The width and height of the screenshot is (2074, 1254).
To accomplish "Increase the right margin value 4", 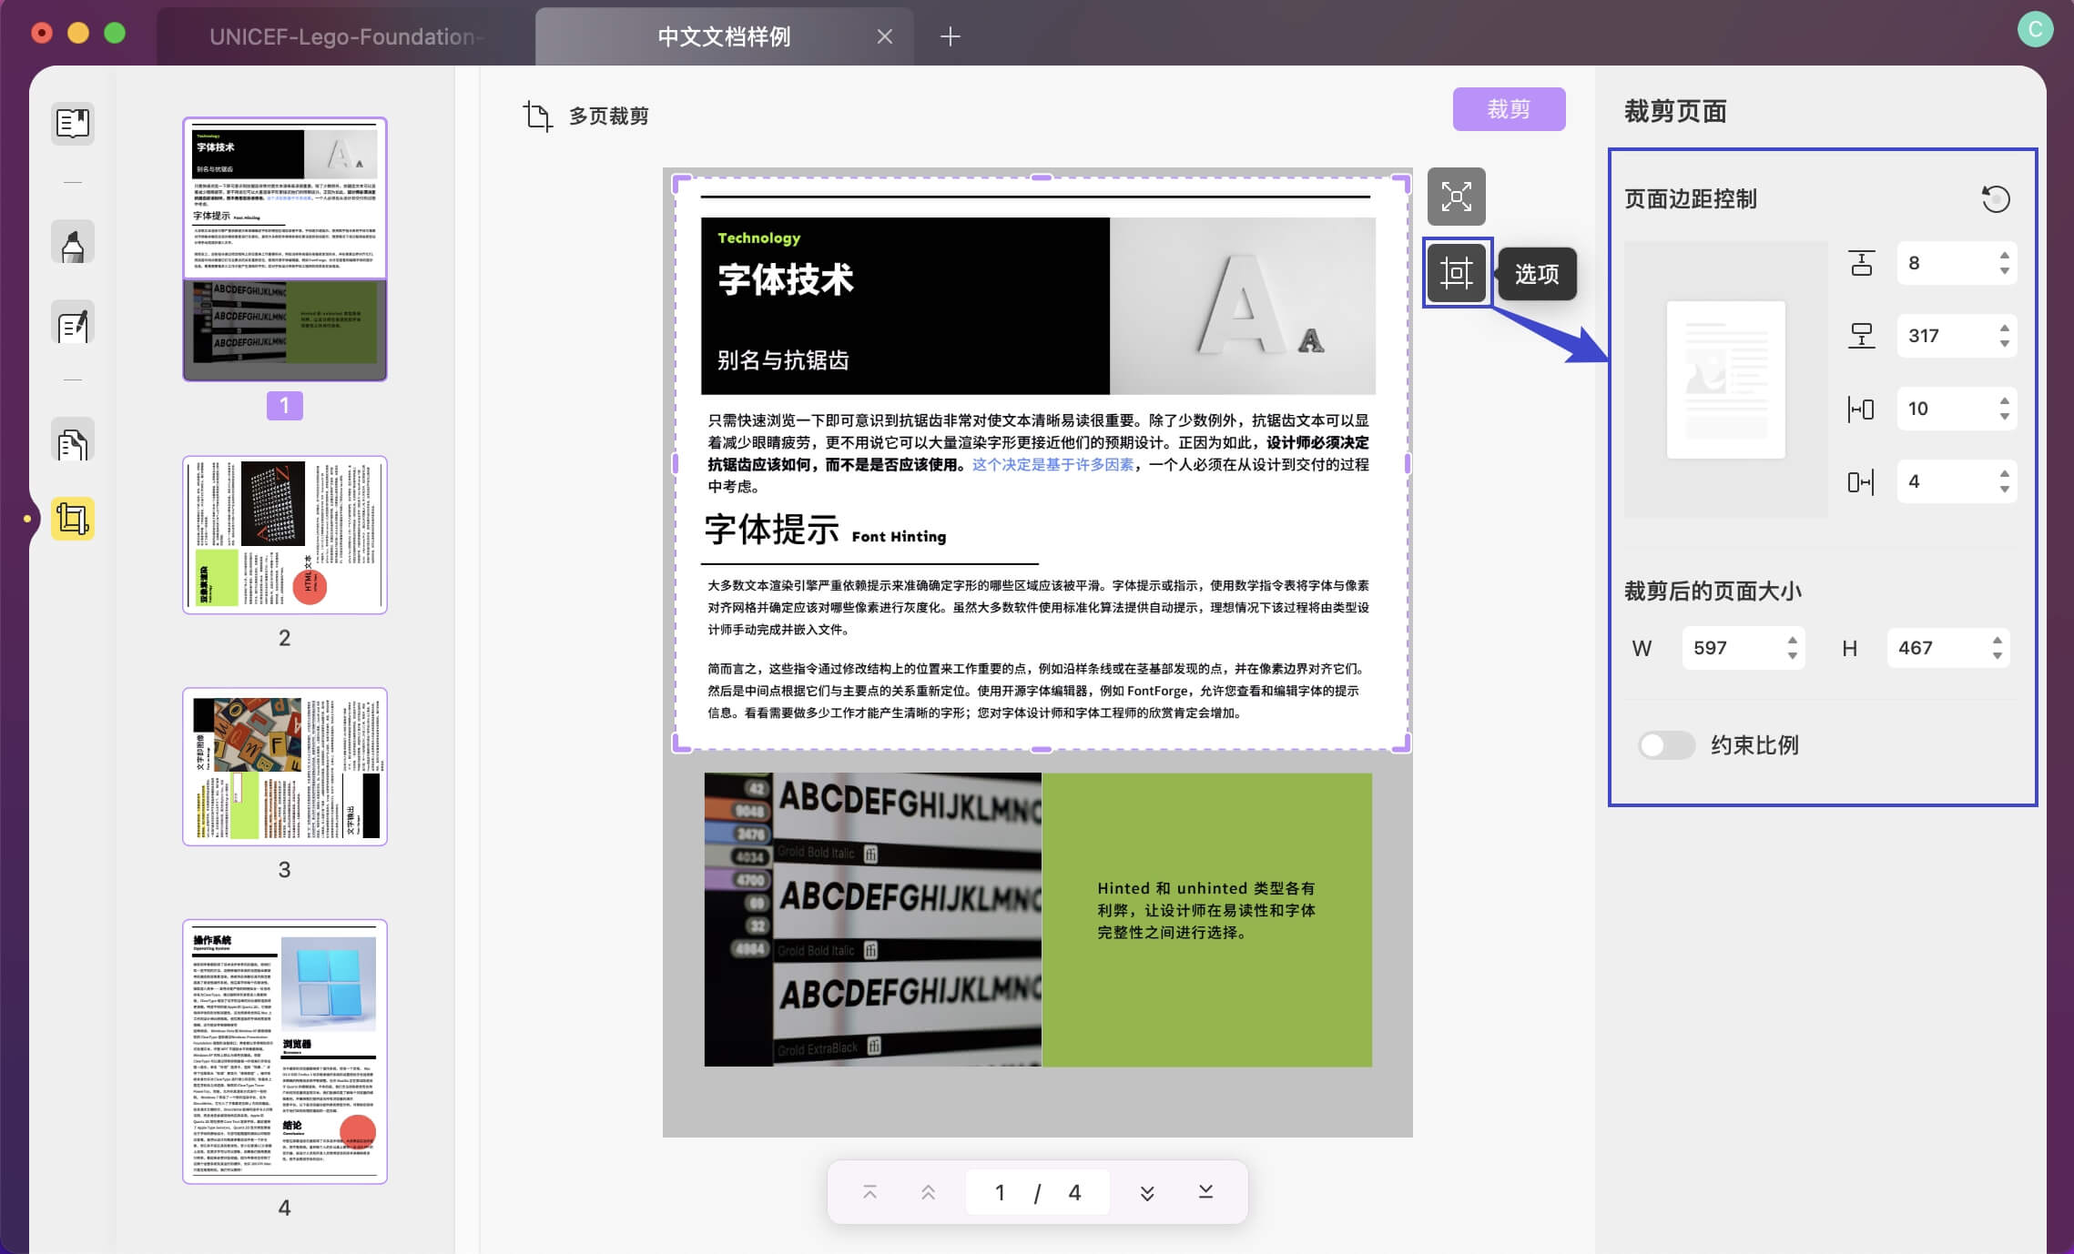I will pos(2004,474).
